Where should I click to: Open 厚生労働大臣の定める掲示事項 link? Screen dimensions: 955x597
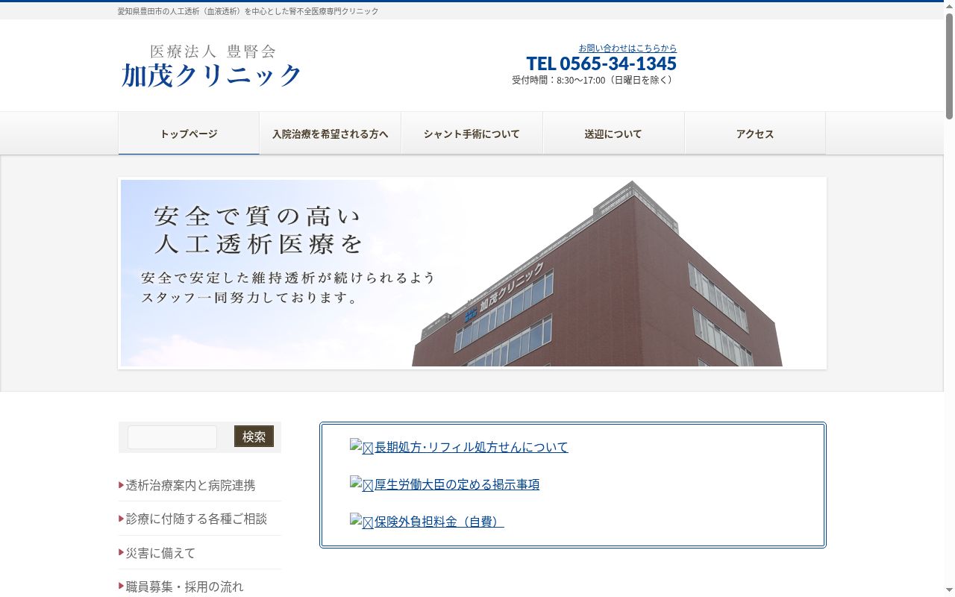(457, 484)
